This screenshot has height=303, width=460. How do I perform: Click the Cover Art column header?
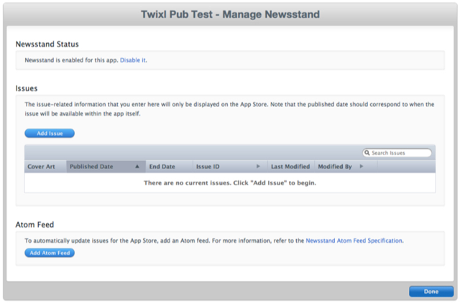[x=45, y=167]
